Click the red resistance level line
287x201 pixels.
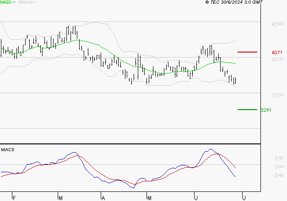click(247, 52)
